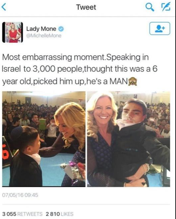Follow Lady Mone using add-user button
This screenshot has height=219, width=176.
[x=160, y=28]
